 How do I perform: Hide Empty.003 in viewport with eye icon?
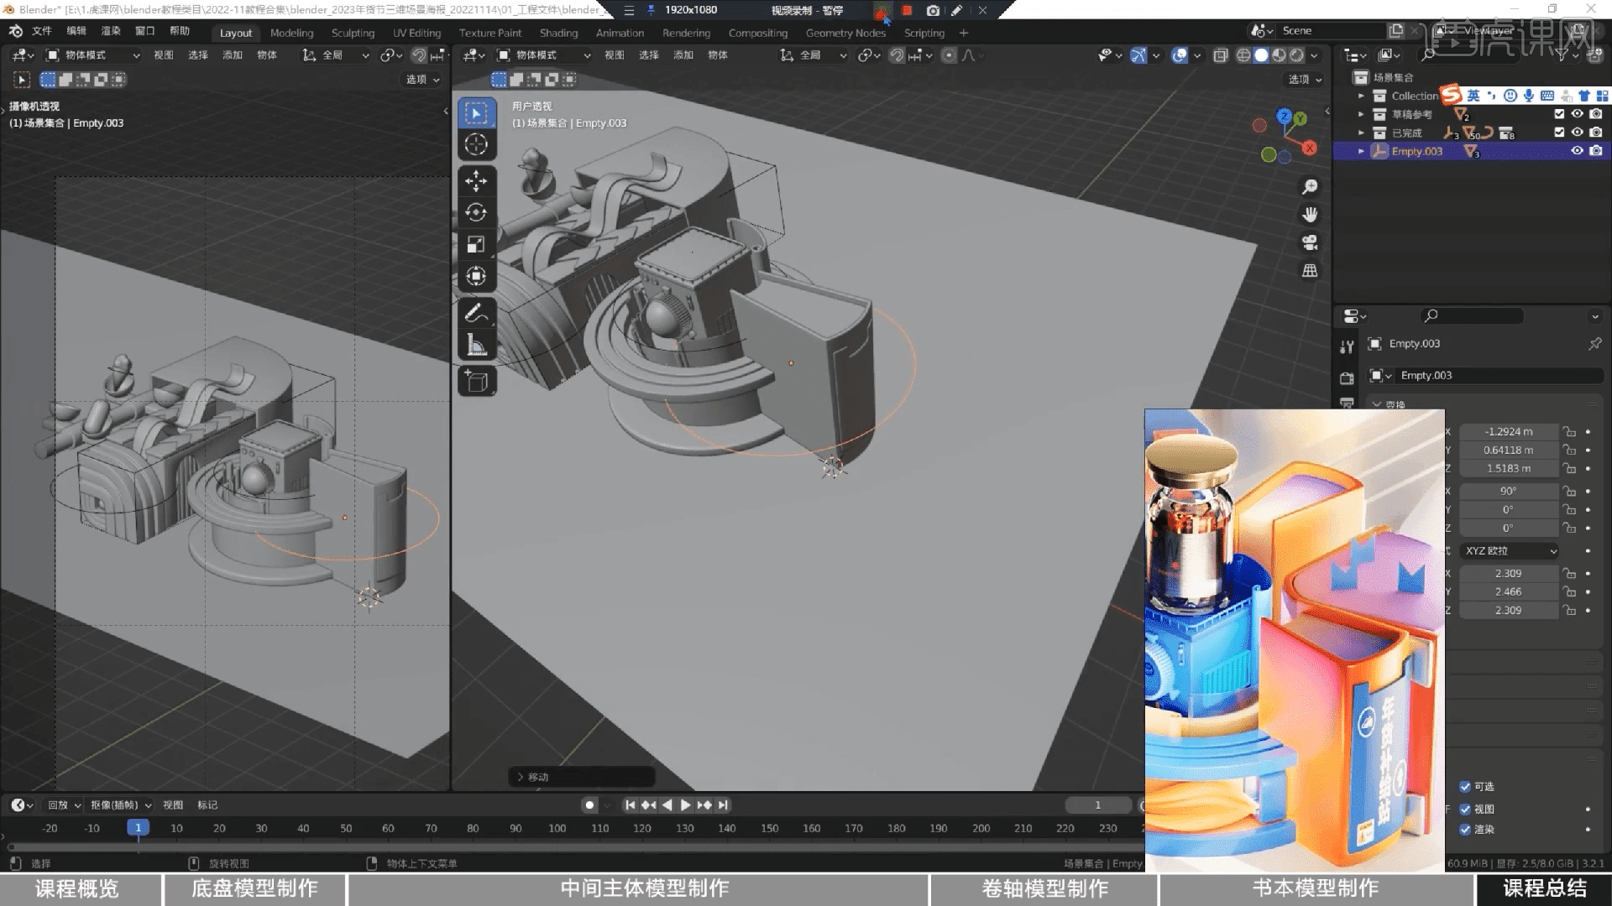(1578, 151)
